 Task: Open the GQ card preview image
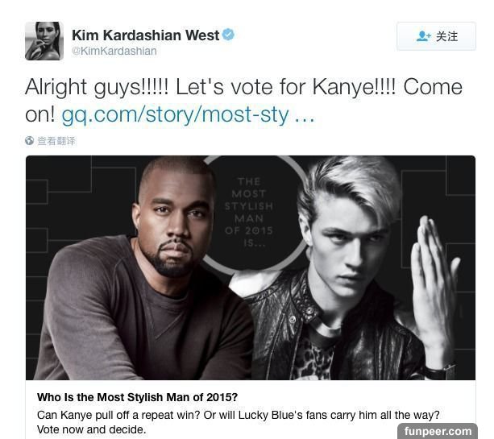251,267
